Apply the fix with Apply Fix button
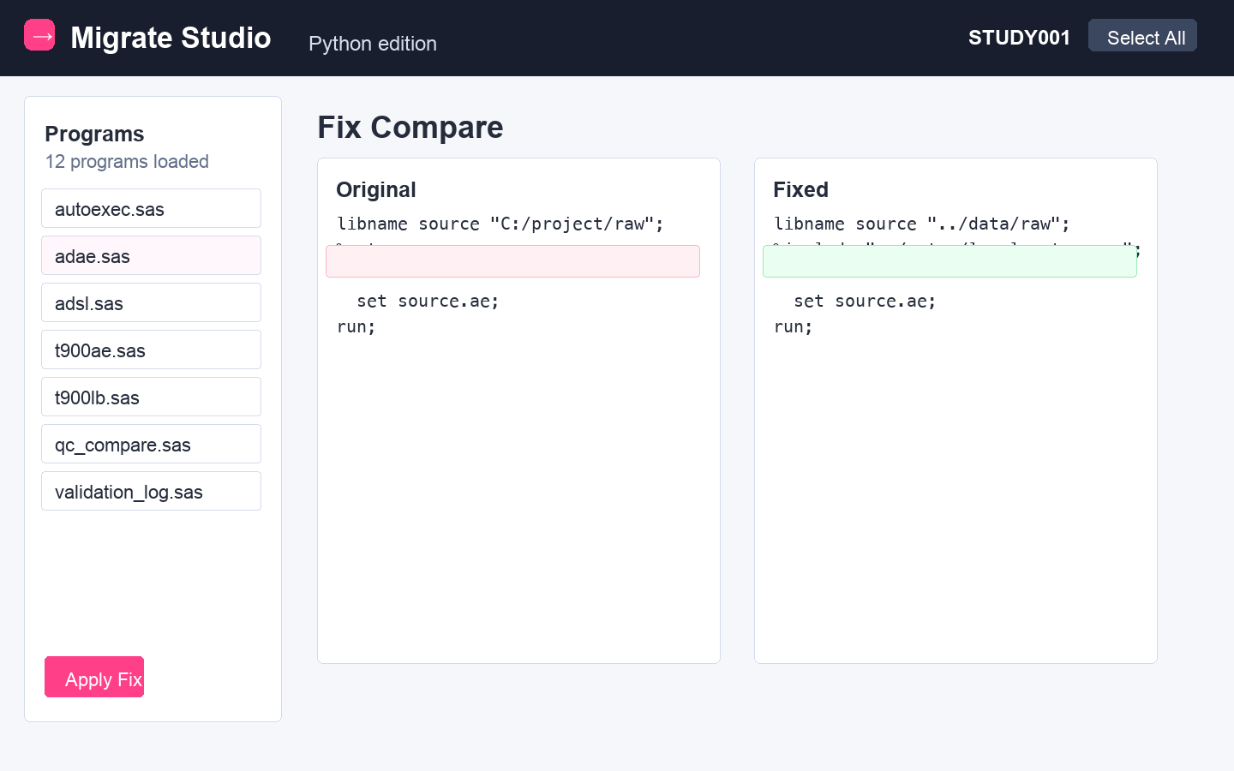The image size is (1234, 771). click(x=94, y=677)
